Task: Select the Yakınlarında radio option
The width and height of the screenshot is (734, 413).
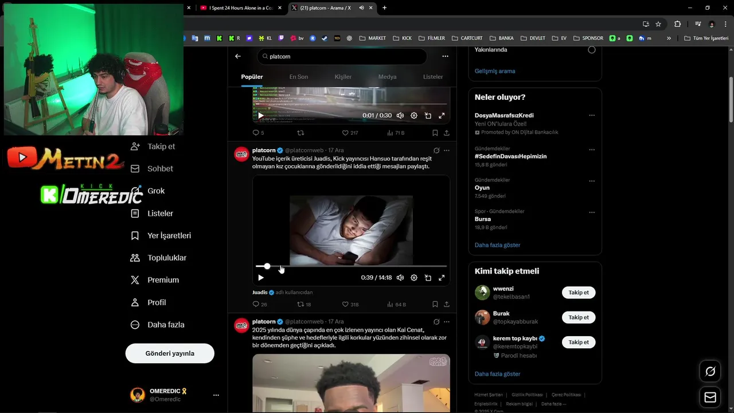Action: pos(592,50)
